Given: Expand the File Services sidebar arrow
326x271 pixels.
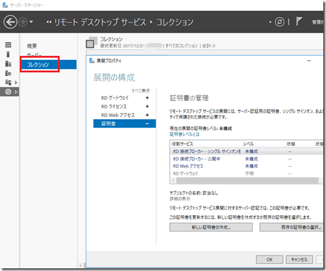Looking at the screenshot, I should [16, 83].
